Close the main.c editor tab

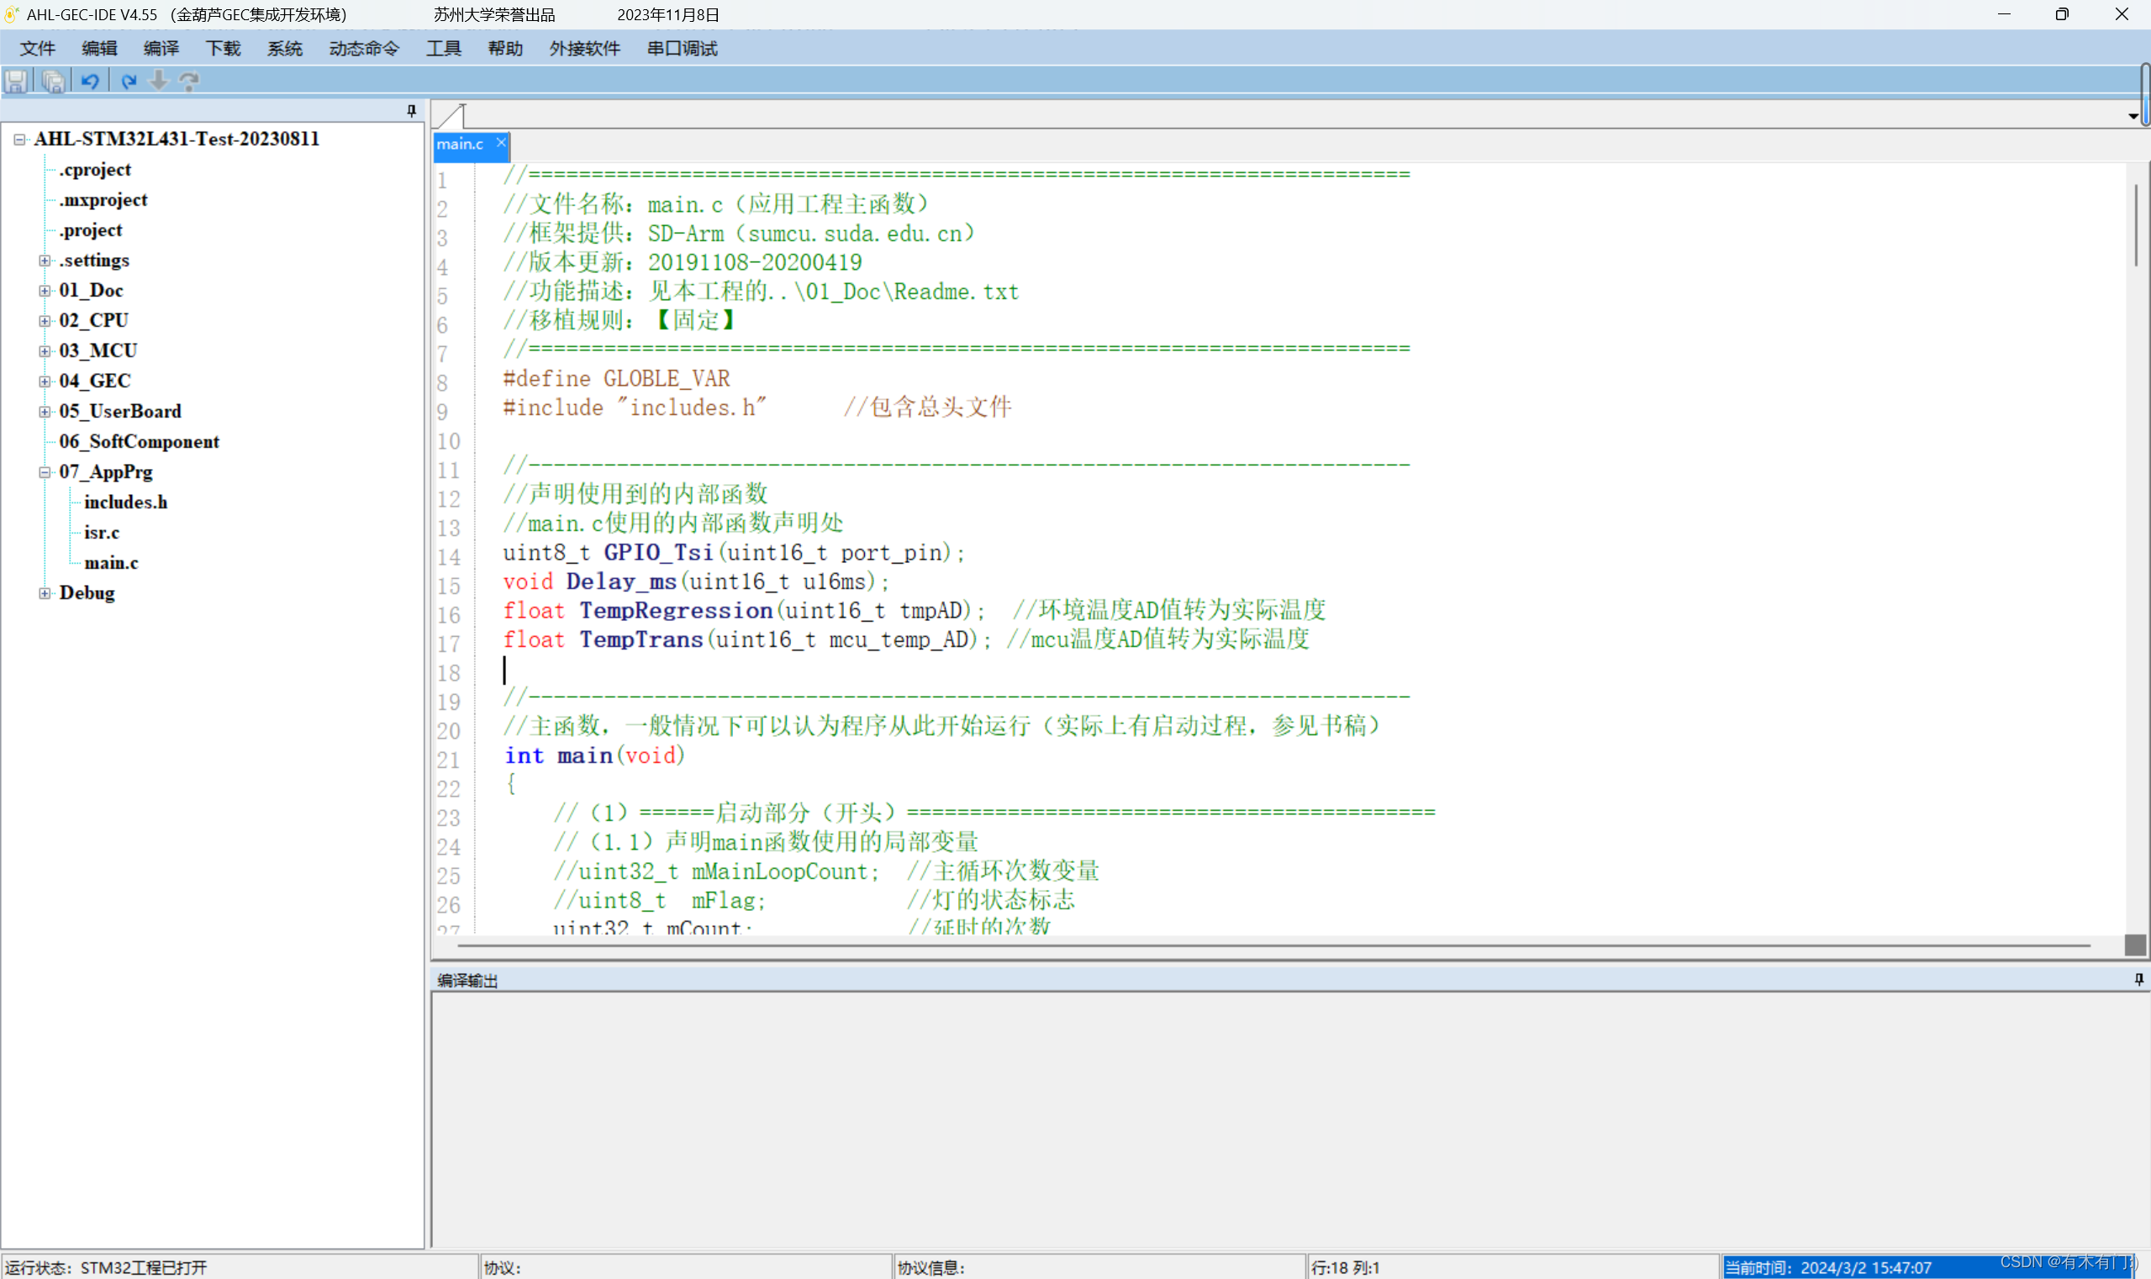click(x=501, y=143)
